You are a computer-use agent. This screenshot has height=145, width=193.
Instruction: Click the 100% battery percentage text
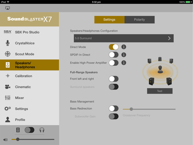(x=182, y=2)
